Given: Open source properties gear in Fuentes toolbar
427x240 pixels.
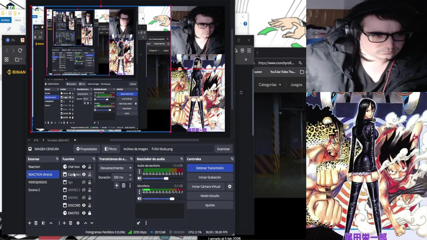Looking at the screenshot, I should (78, 223).
